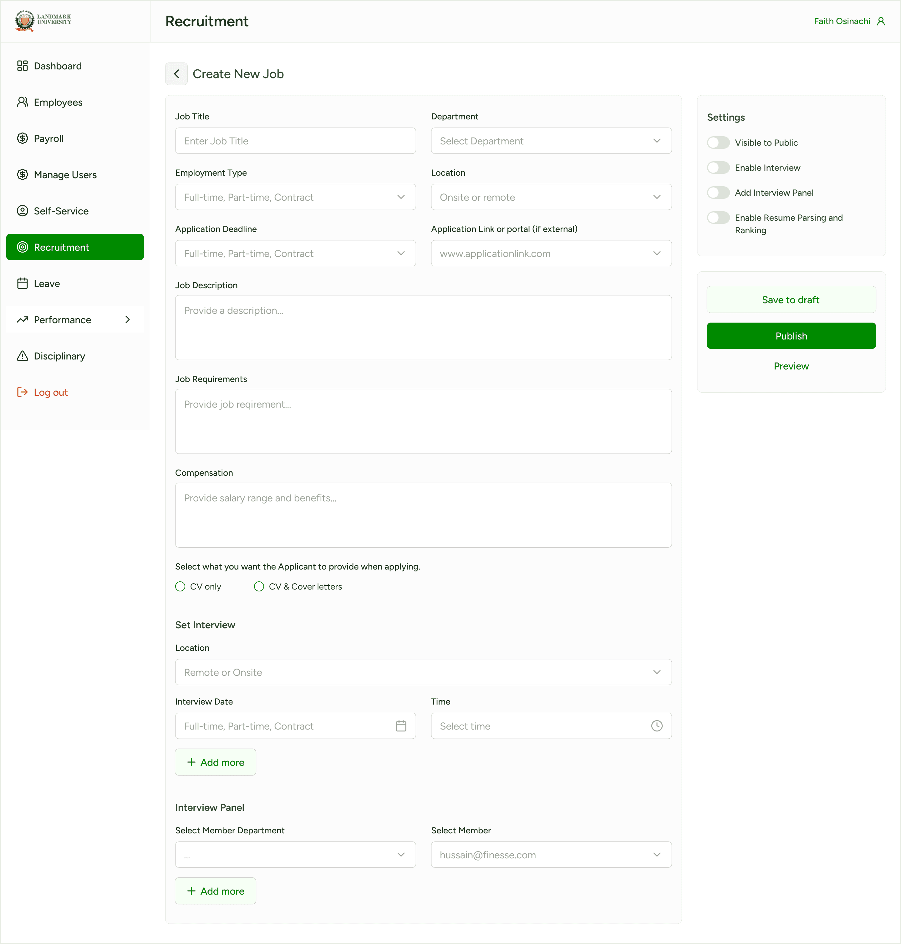Open the Payroll menu item
Image resolution: width=901 pixels, height=944 pixels.
click(48, 139)
